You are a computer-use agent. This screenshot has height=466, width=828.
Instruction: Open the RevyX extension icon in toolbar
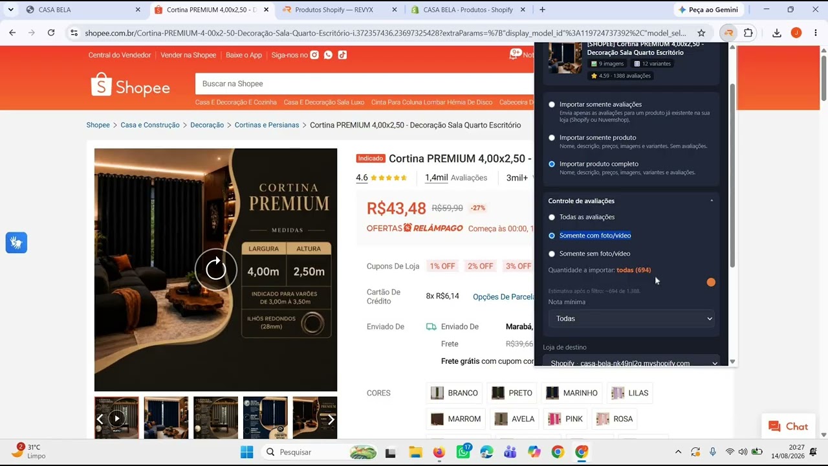(728, 33)
